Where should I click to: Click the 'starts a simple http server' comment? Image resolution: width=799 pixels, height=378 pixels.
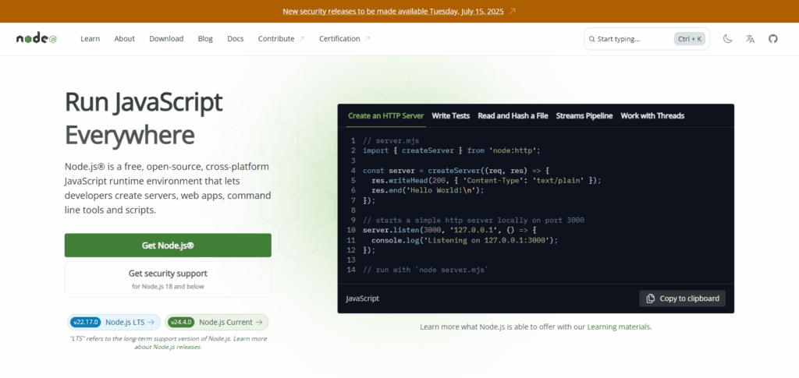[474, 221]
